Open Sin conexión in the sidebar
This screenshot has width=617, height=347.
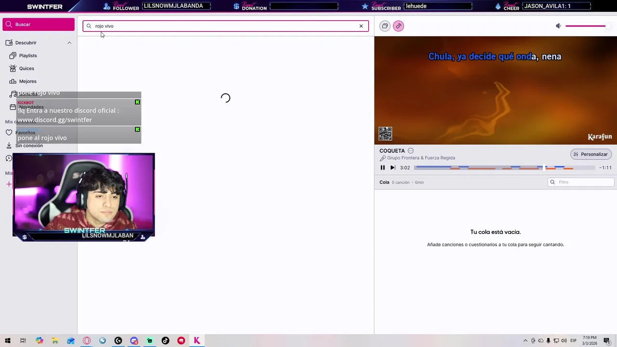point(29,146)
